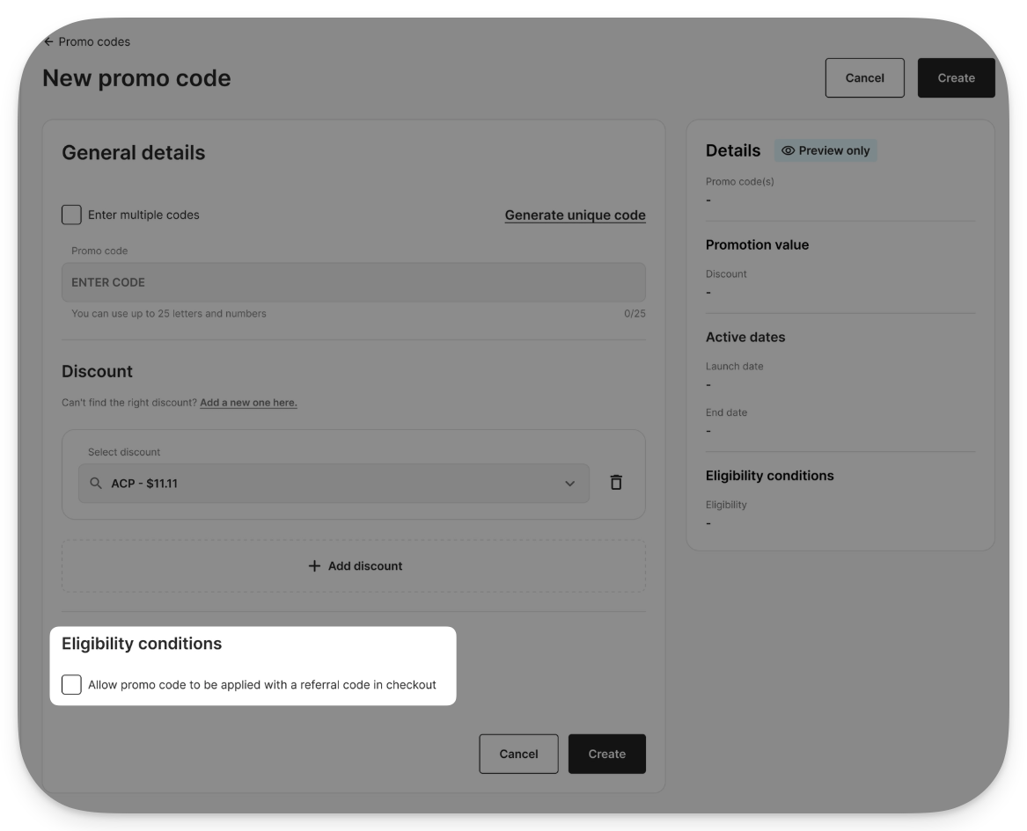The image size is (1027, 831).
Task: Enable the Enter multiple codes checkbox
Action: coord(71,215)
